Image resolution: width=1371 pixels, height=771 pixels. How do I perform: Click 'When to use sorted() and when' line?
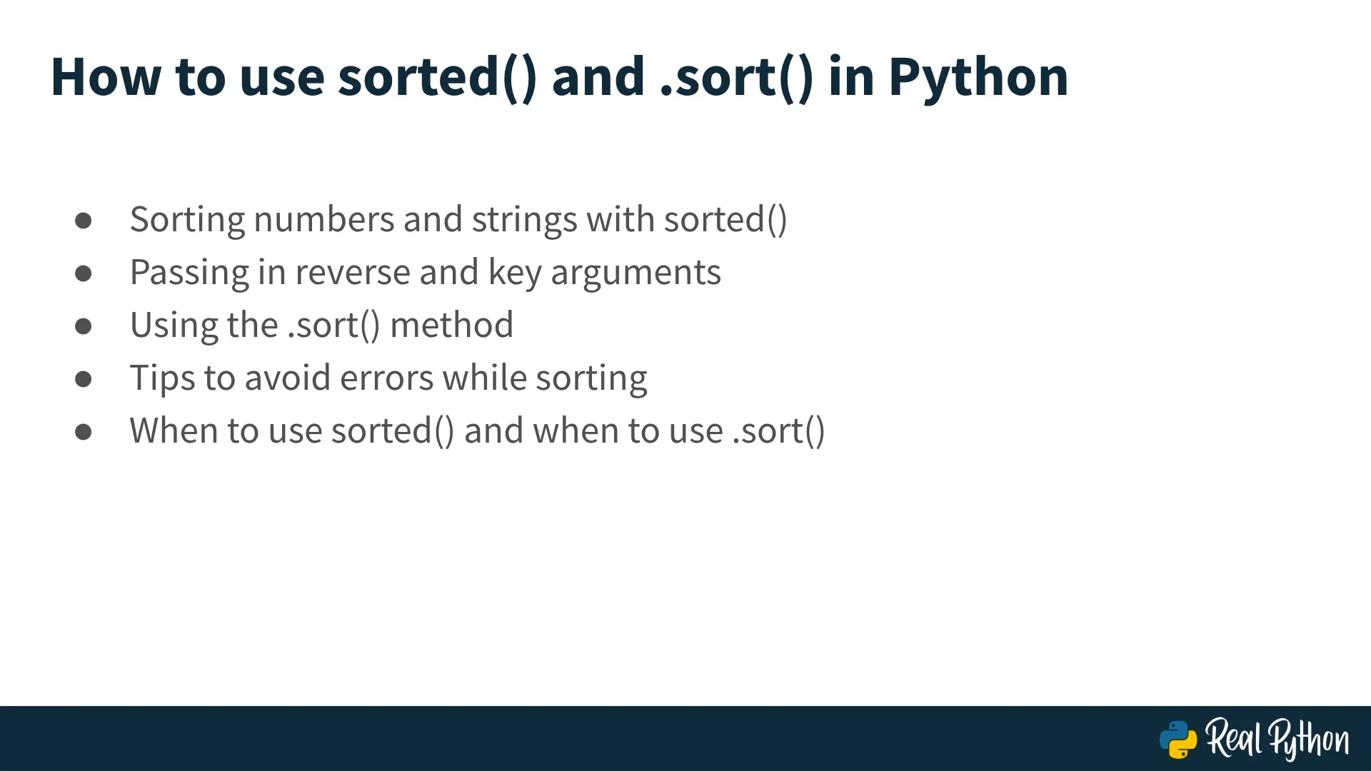(477, 431)
